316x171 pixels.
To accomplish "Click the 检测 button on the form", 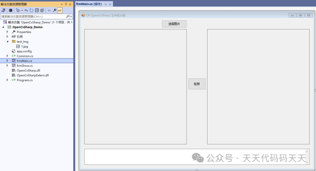I will pos(197,84).
